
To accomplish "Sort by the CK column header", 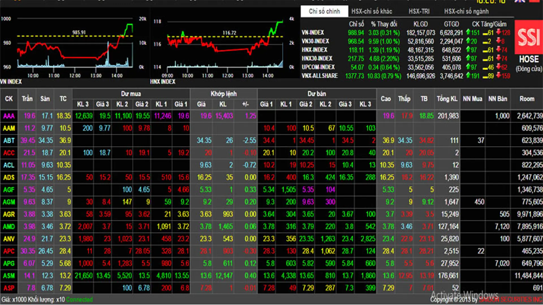I will [9, 99].
